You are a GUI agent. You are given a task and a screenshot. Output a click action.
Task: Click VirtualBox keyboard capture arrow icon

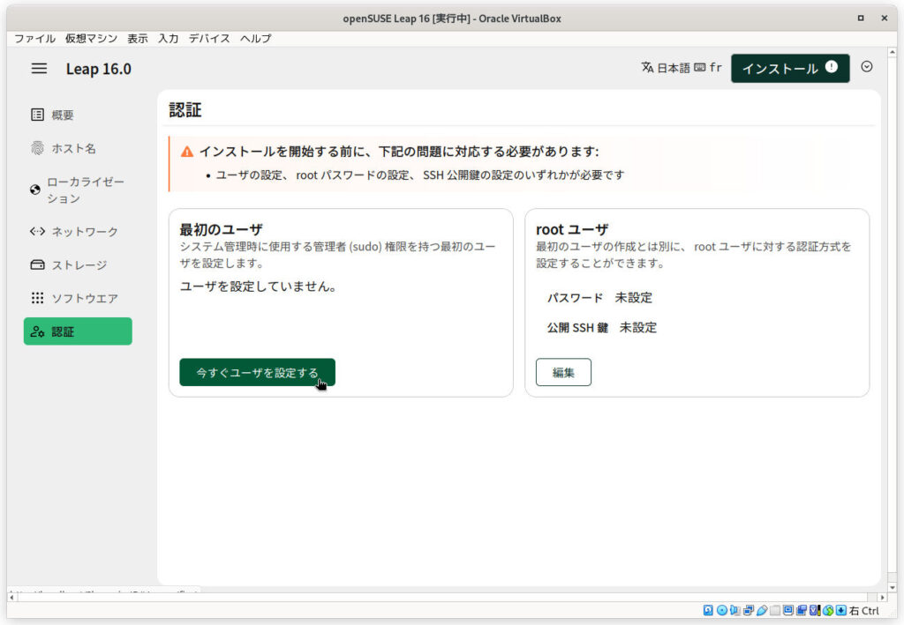point(841,610)
